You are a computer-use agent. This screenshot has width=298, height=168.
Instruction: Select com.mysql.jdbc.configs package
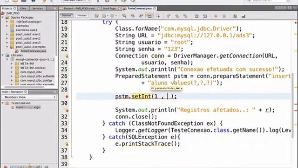[36, 80]
